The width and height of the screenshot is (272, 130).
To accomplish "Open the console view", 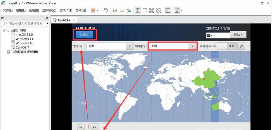I will (x=168, y=10).
